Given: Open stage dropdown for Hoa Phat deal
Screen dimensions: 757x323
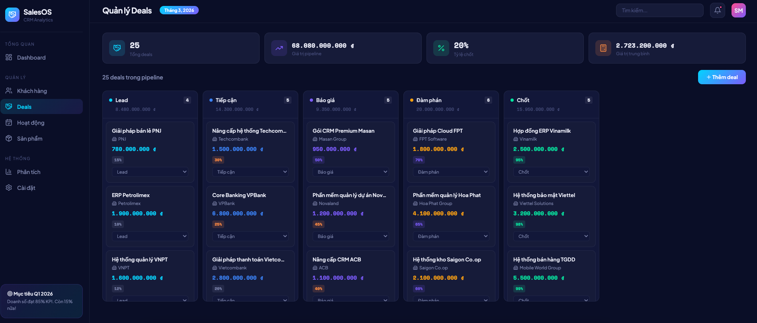Looking at the screenshot, I should (451, 236).
